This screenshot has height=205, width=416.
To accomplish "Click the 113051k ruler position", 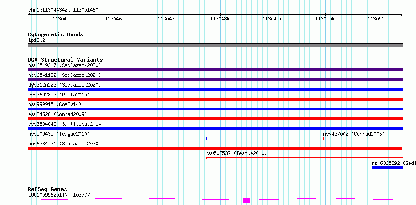I will coord(377,19).
